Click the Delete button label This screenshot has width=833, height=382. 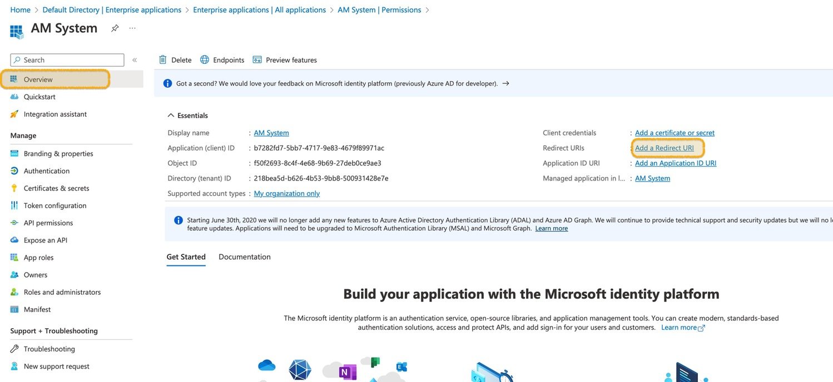click(181, 60)
